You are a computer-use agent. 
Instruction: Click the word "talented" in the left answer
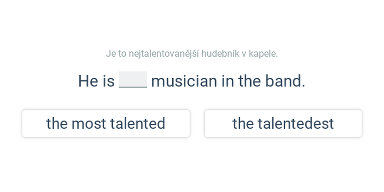click(137, 123)
